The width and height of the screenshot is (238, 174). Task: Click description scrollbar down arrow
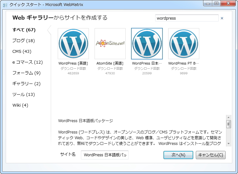(228, 144)
